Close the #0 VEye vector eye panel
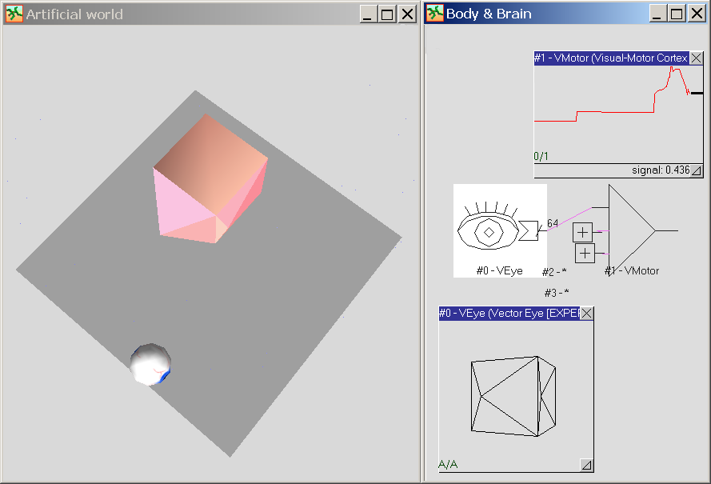This screenshot has width=711, height=484. [586, 313]
